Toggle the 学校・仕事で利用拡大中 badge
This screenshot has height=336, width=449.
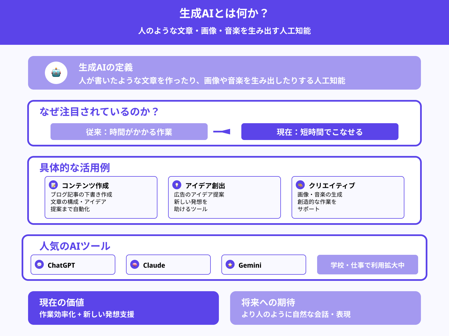point(367,265)
